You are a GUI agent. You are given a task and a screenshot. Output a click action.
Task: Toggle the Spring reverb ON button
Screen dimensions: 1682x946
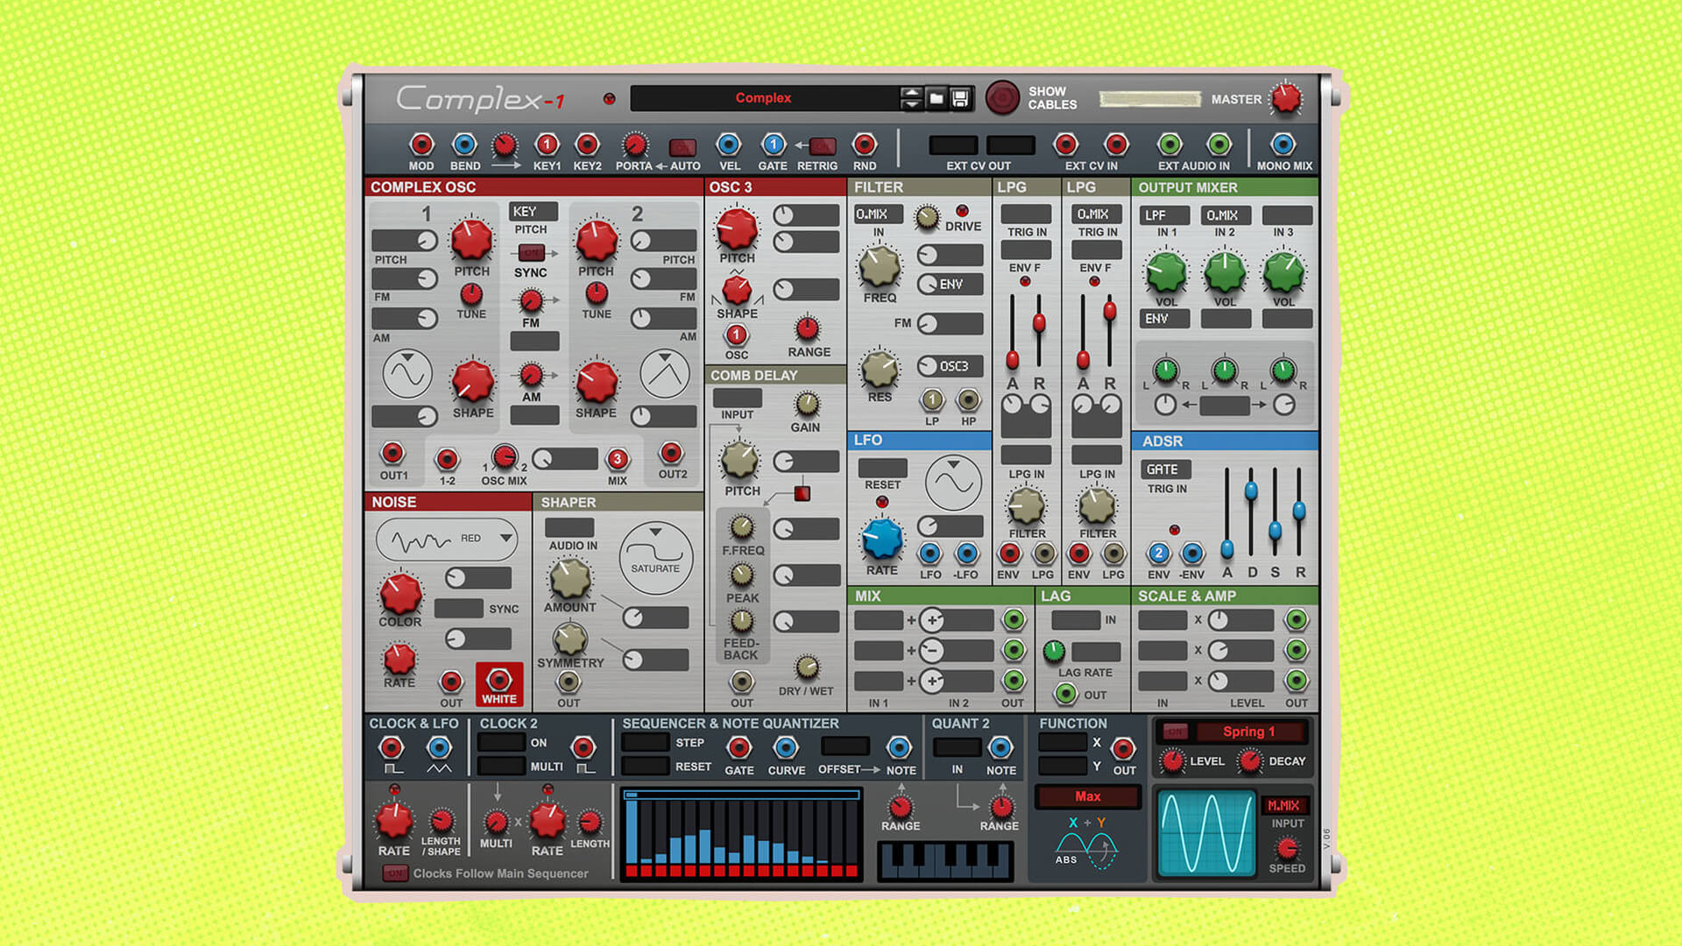[x=1175, y=731]
